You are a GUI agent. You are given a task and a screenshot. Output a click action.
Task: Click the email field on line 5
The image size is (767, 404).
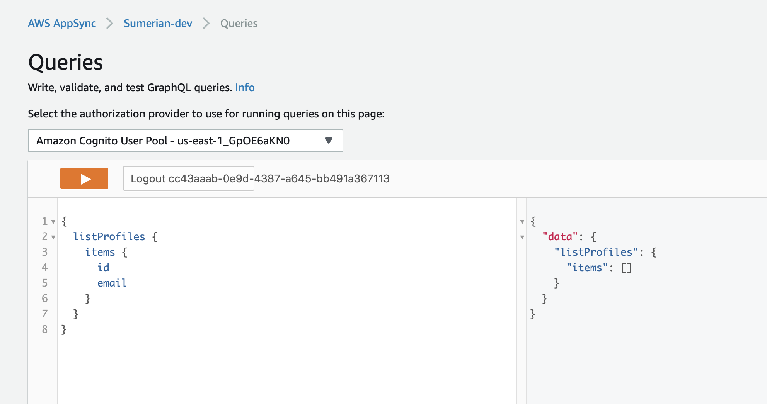[x=112, y=283]
